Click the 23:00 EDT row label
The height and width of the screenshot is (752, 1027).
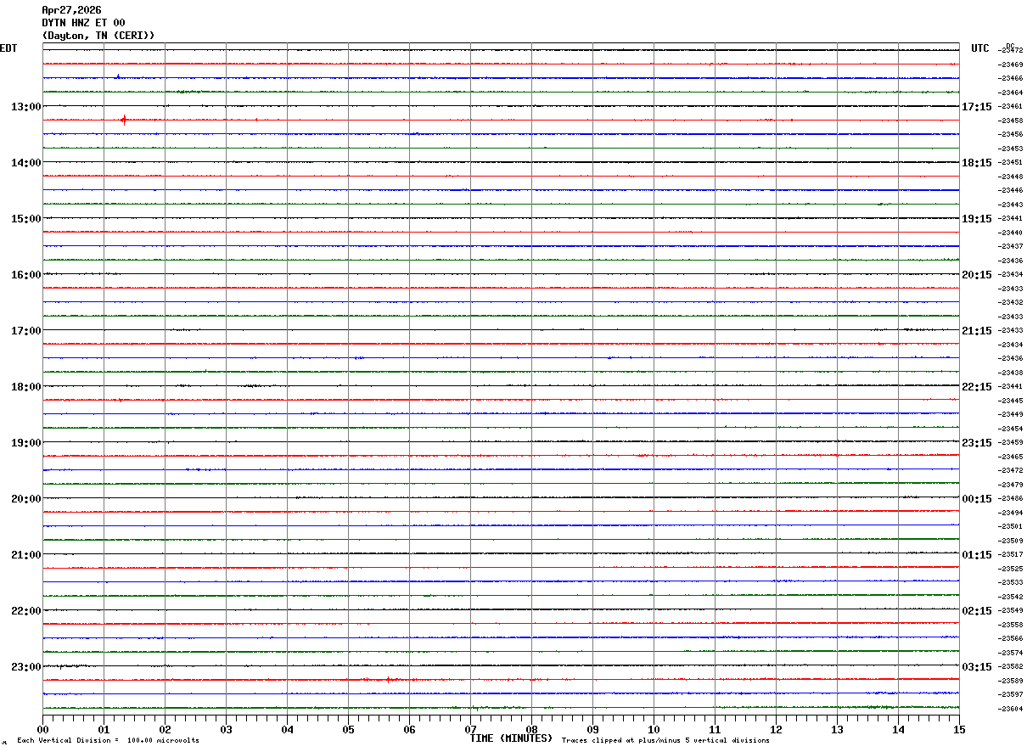click(x=26, y=667)
